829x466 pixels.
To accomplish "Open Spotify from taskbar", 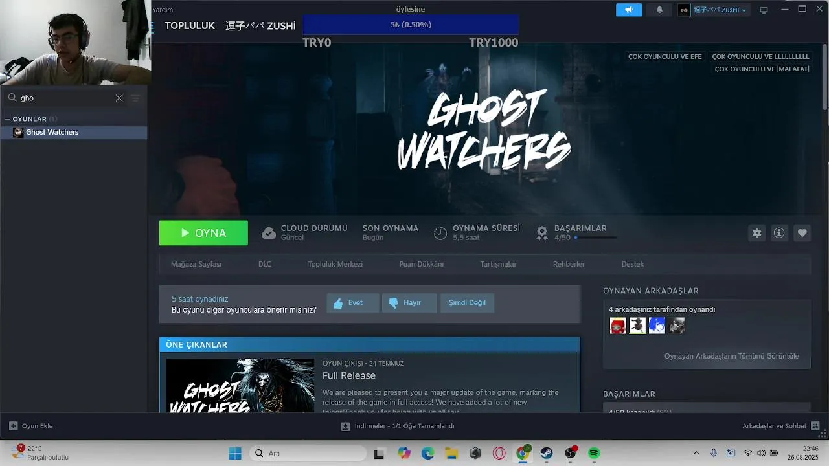I will pos(594,453).
